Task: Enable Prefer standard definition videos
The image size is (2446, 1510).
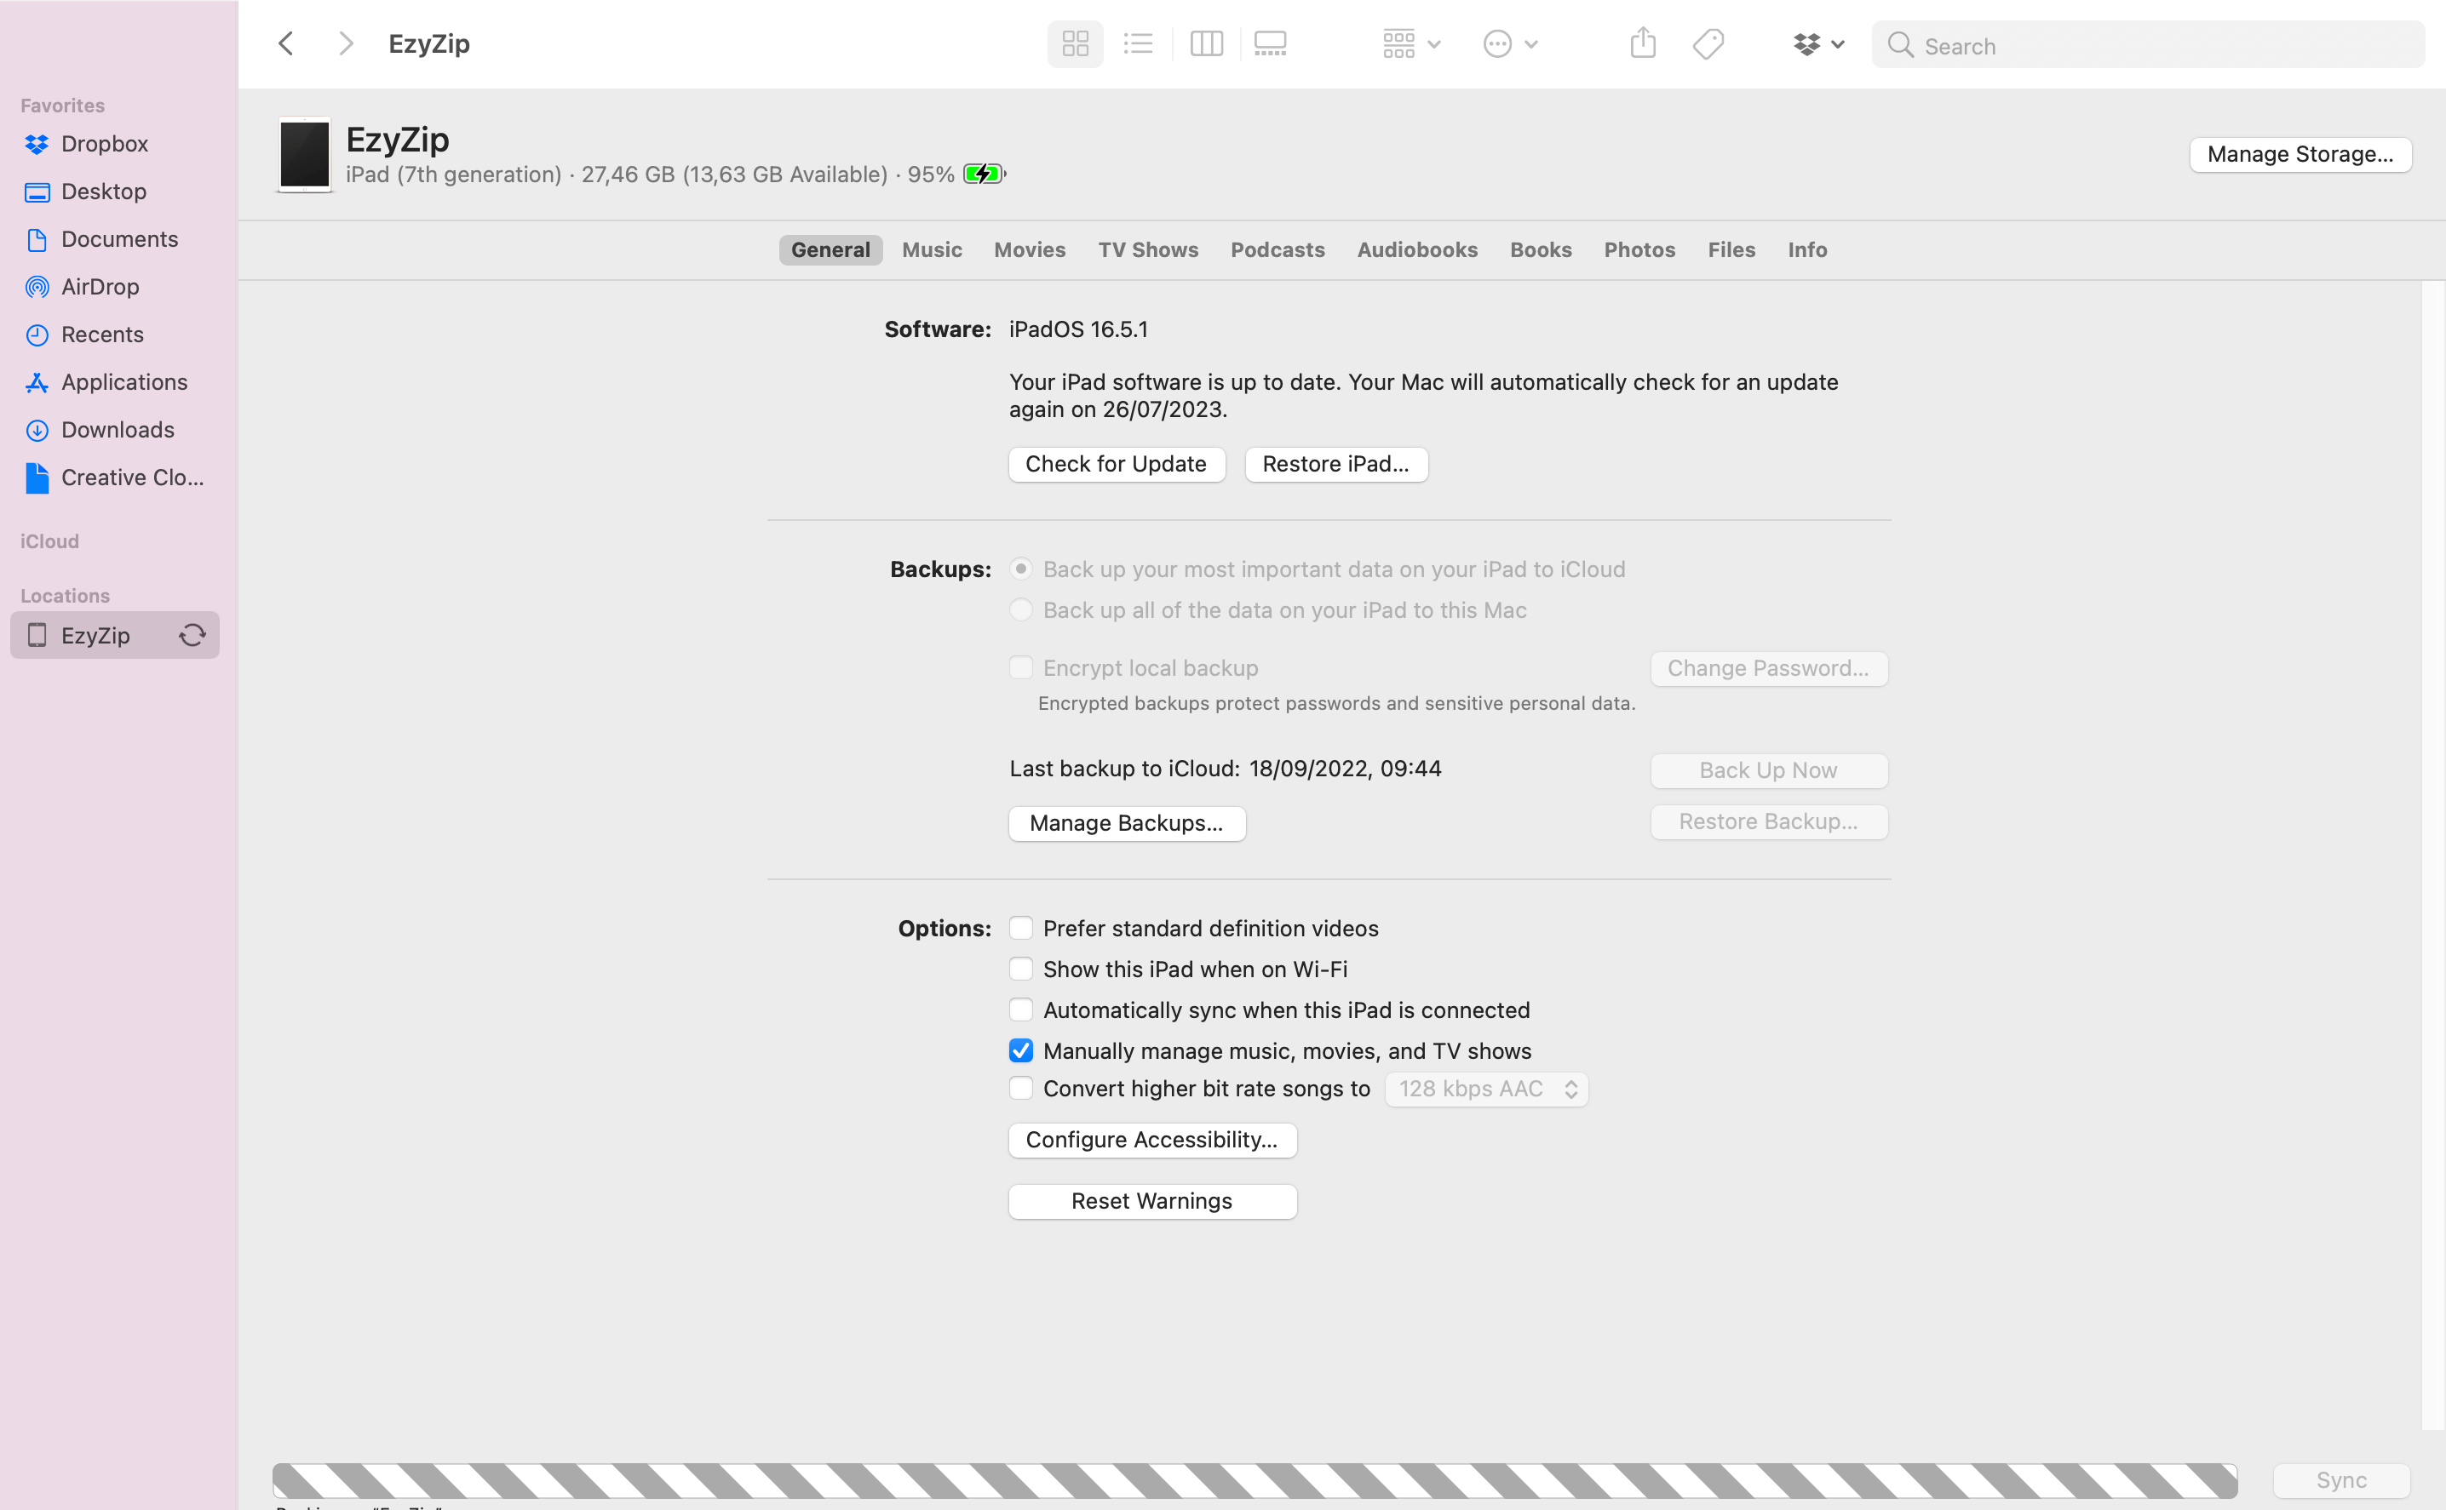Action: [x=1020, y=928]
